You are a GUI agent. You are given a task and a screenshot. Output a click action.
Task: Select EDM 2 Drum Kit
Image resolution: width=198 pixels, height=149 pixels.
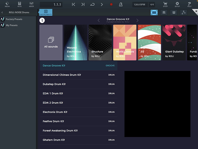[x=79, y=103]
